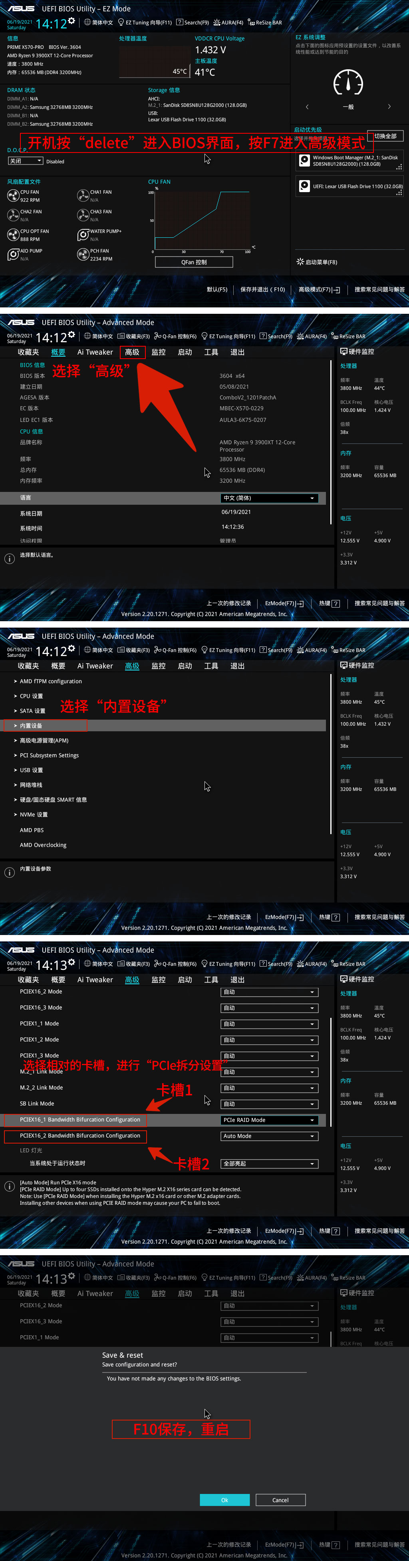The height and width of the screenshot is (1561, 409).
Task: Open SB Link Mode dropdown
Action: pyautogui.click(x=269, y=1104)
